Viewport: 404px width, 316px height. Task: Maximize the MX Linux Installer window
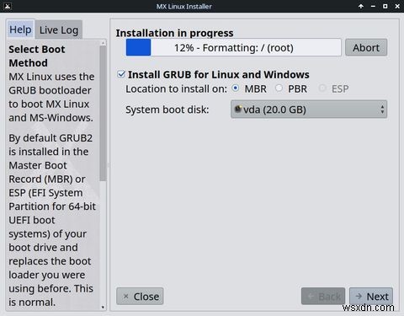pyautogui.click(x=385, y=6)
